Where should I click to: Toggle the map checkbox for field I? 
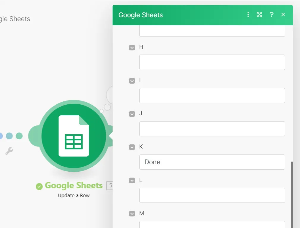tap(132, 81)
